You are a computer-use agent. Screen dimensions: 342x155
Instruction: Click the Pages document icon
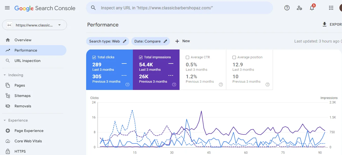pos(8,85)
